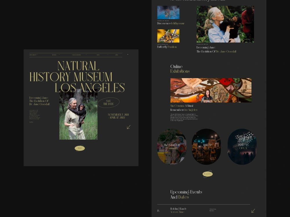The height and width of the screenshot is (217, 290).
Task: Click the small asterisk icon at right of navigation bar
Action: tap(128, 54)
